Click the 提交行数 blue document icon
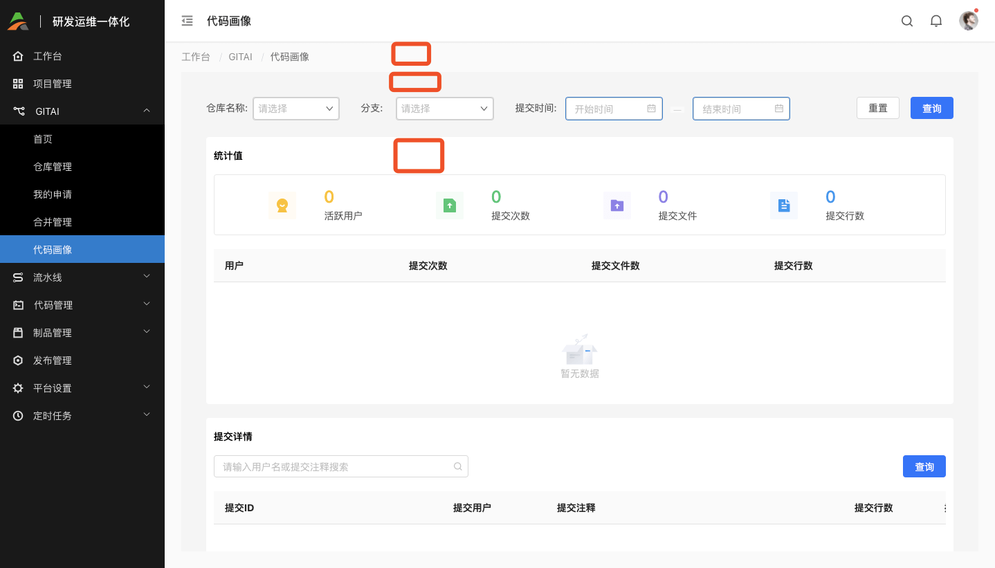 [x=784, y=205]
